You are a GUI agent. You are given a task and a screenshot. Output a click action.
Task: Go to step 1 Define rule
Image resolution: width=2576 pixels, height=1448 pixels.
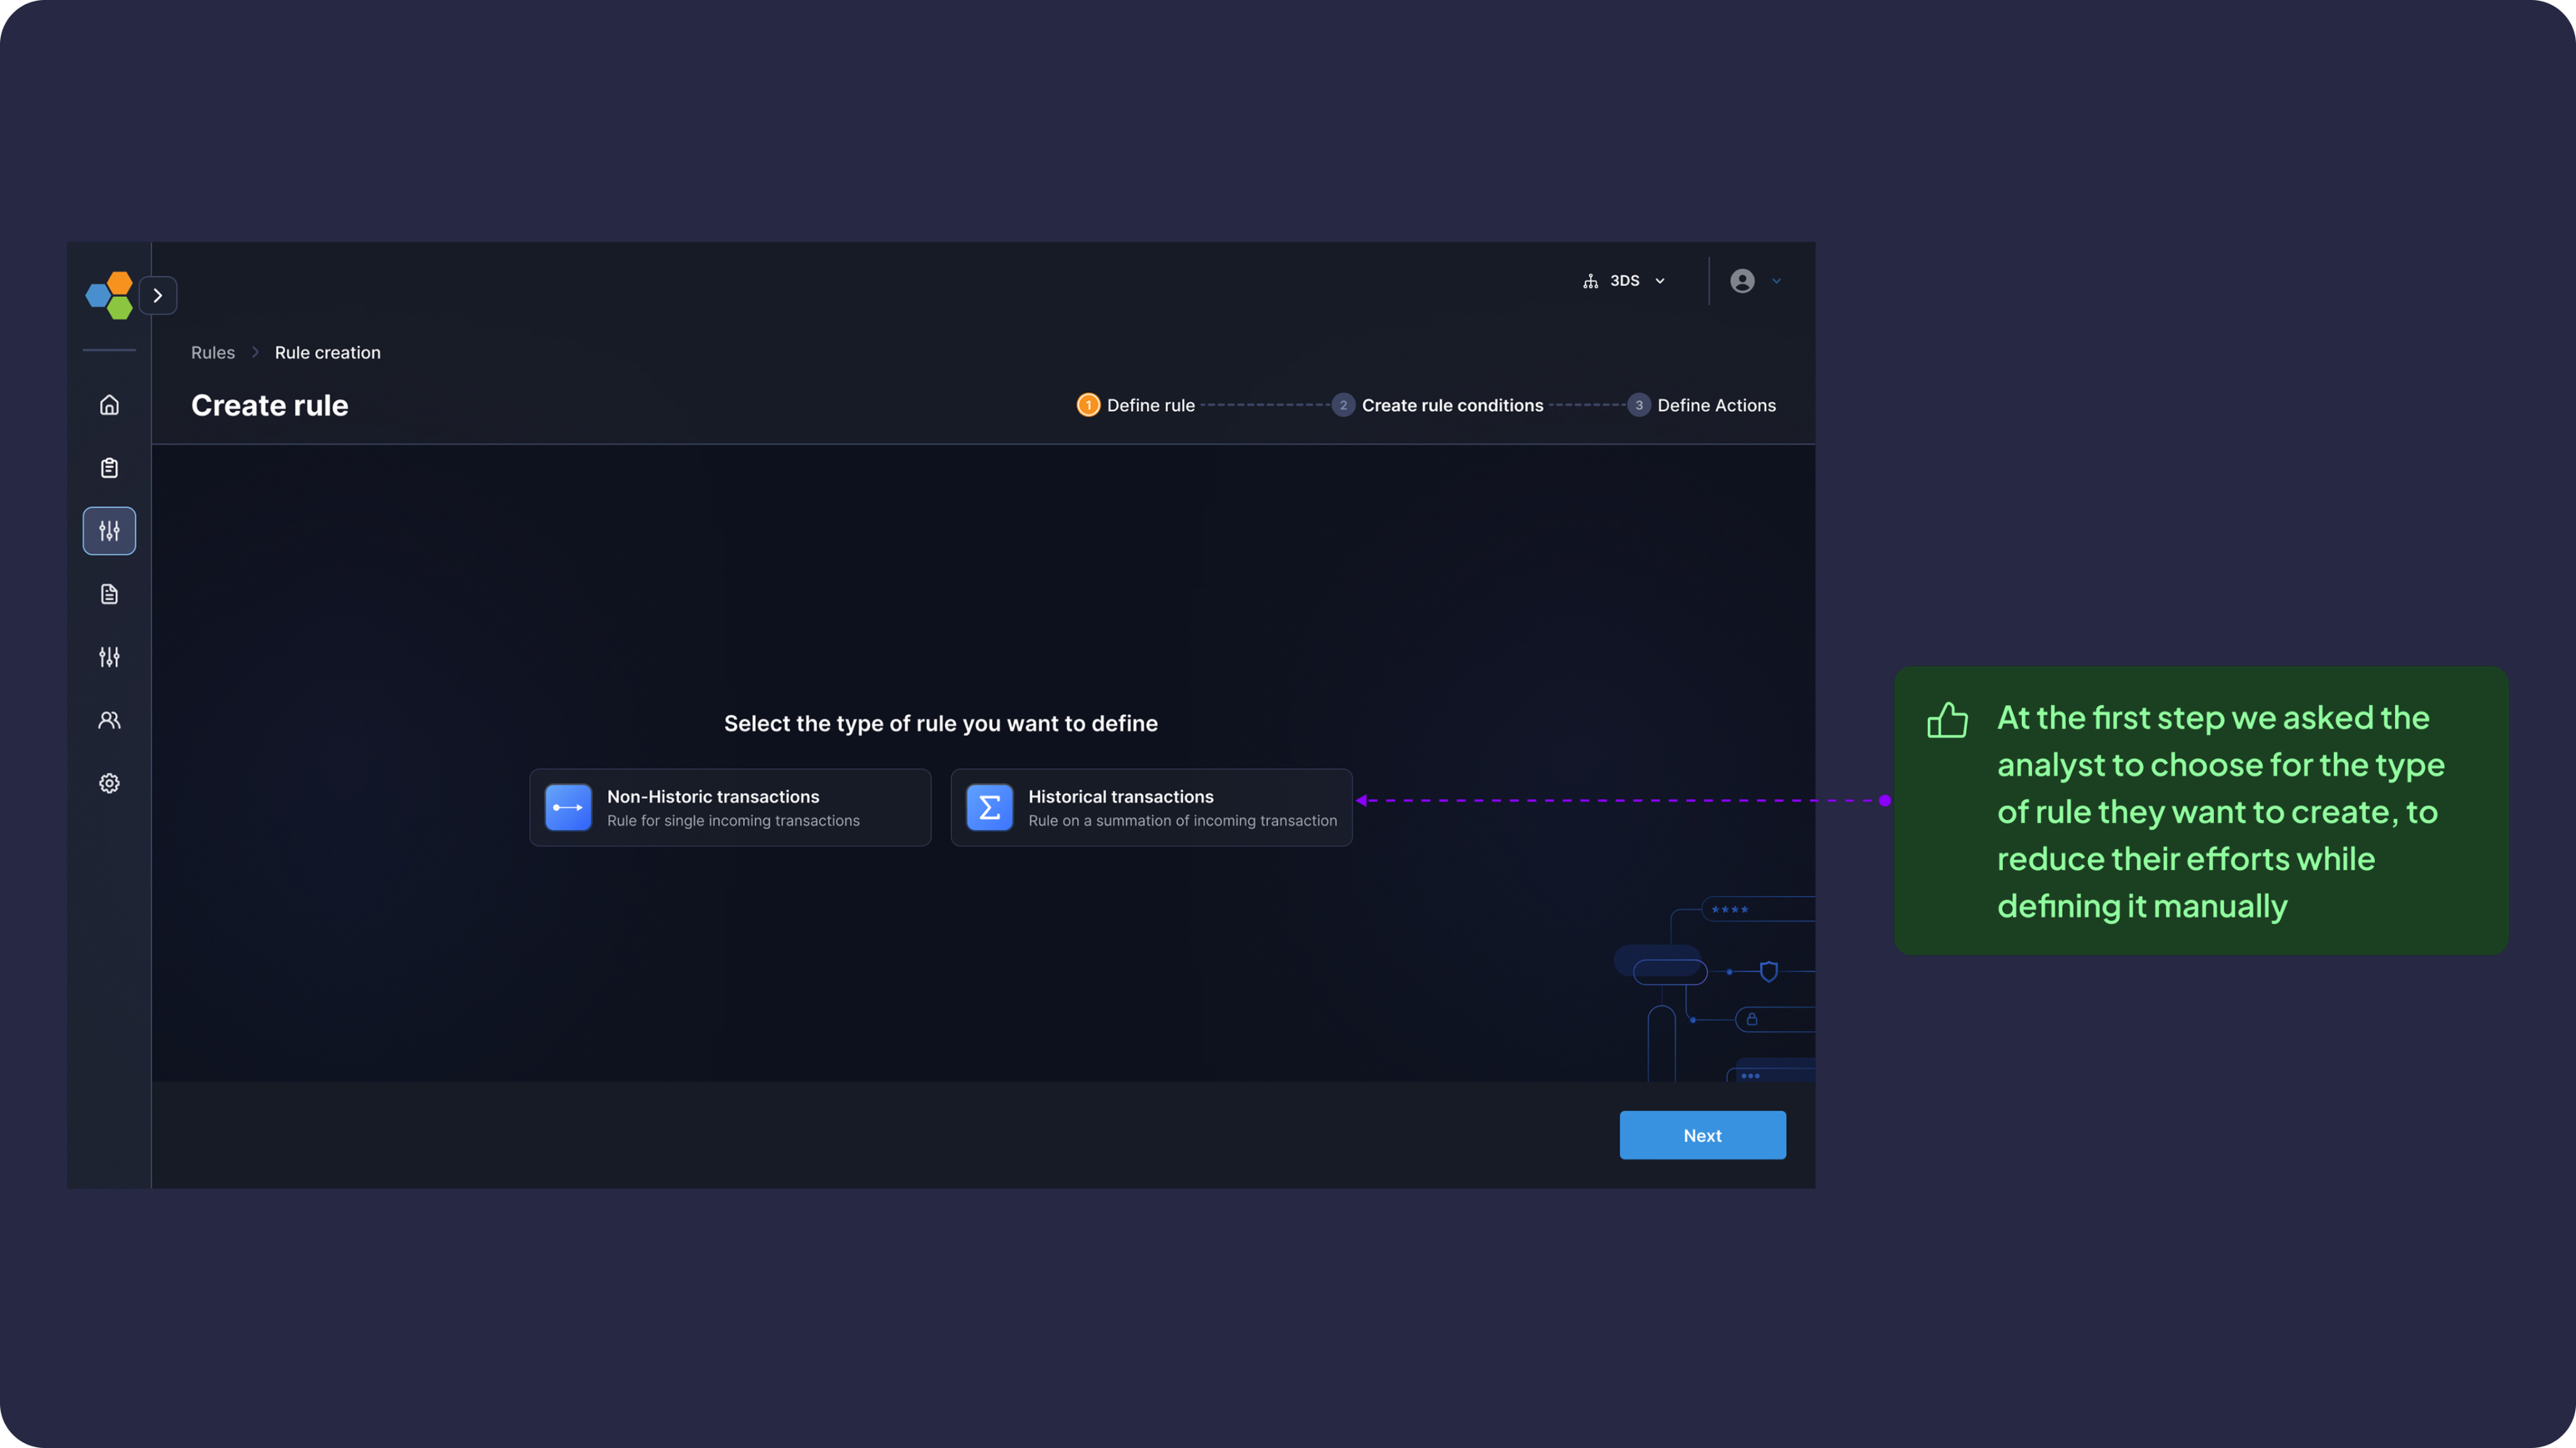(1136, 406)
